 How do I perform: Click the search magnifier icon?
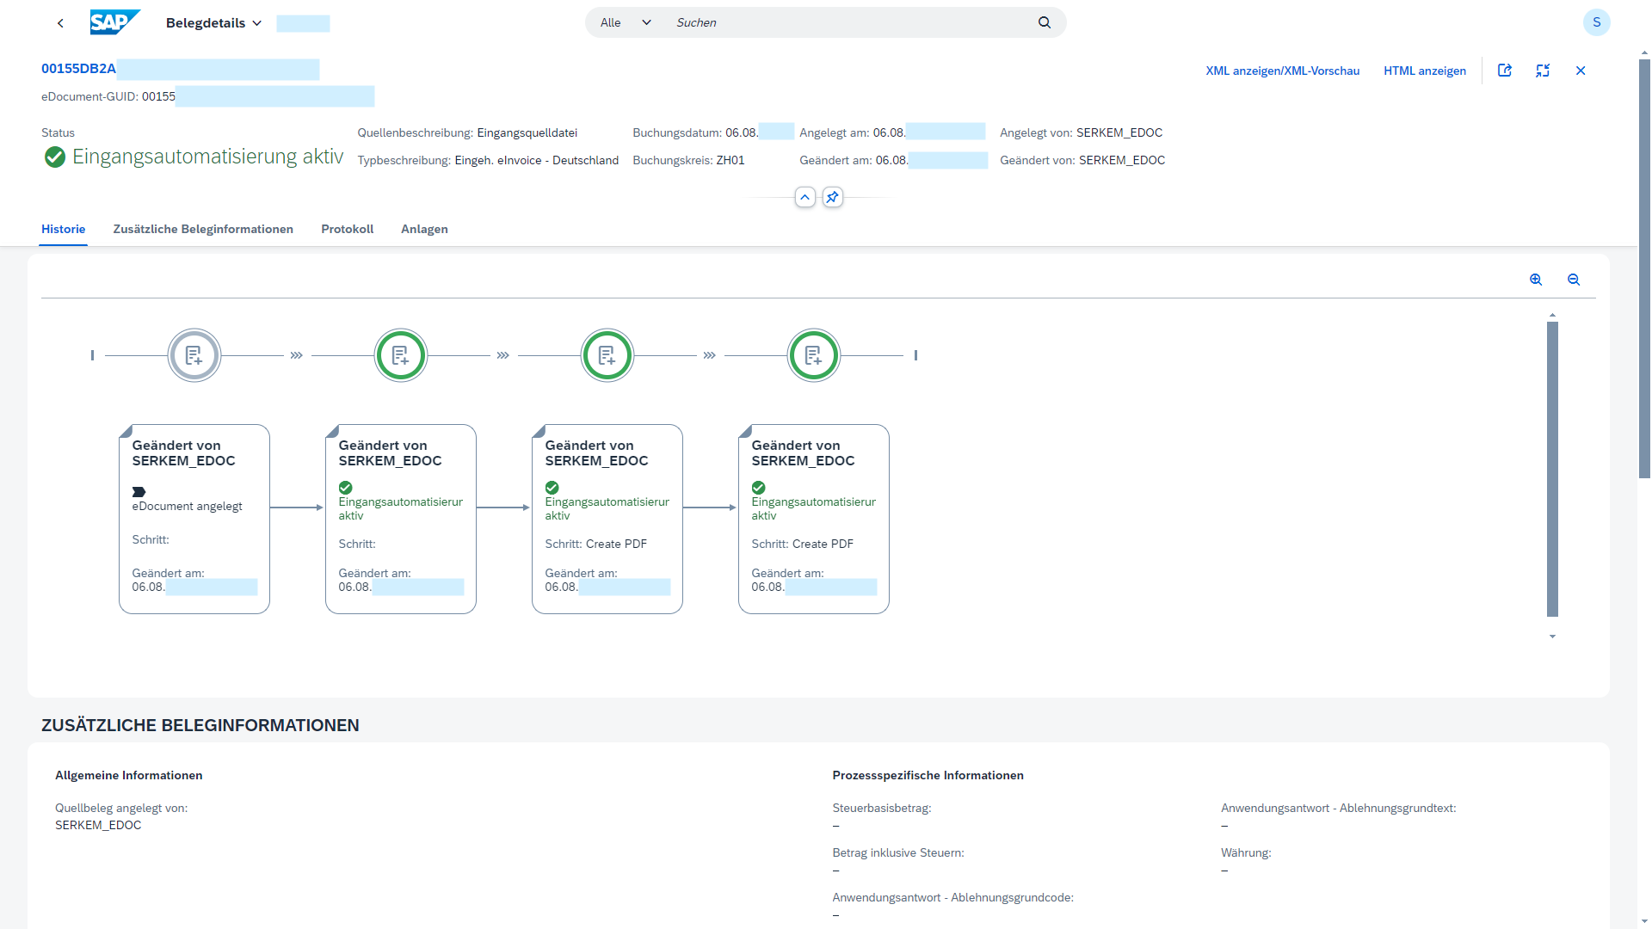(1044, 22)
